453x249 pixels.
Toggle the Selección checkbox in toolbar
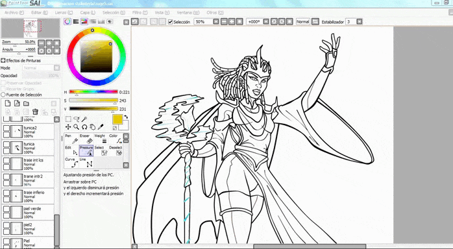171,22
